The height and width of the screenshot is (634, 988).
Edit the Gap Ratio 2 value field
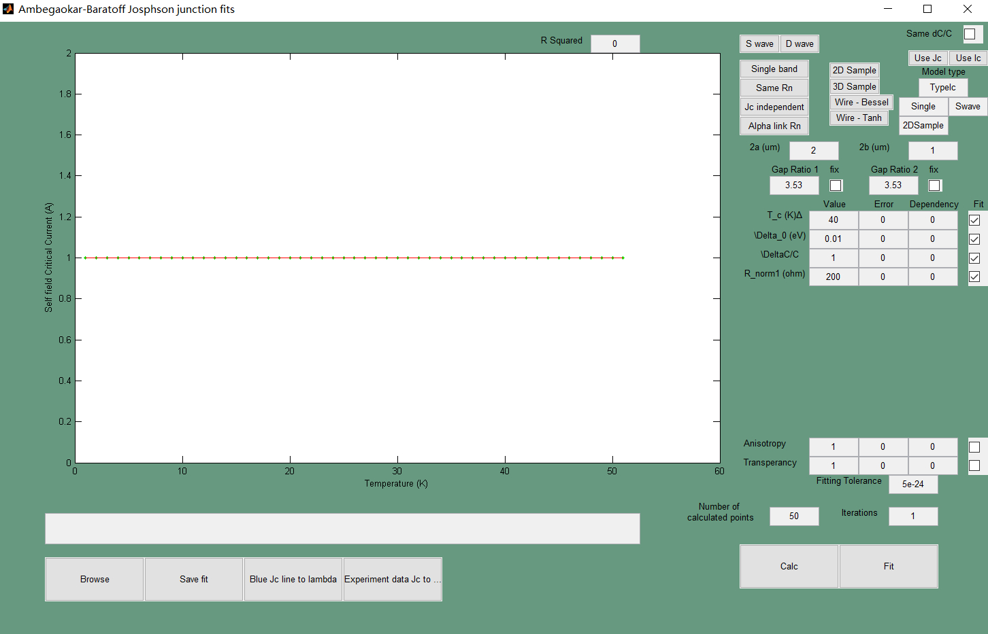pyautogui.click(x=893, y=186)
